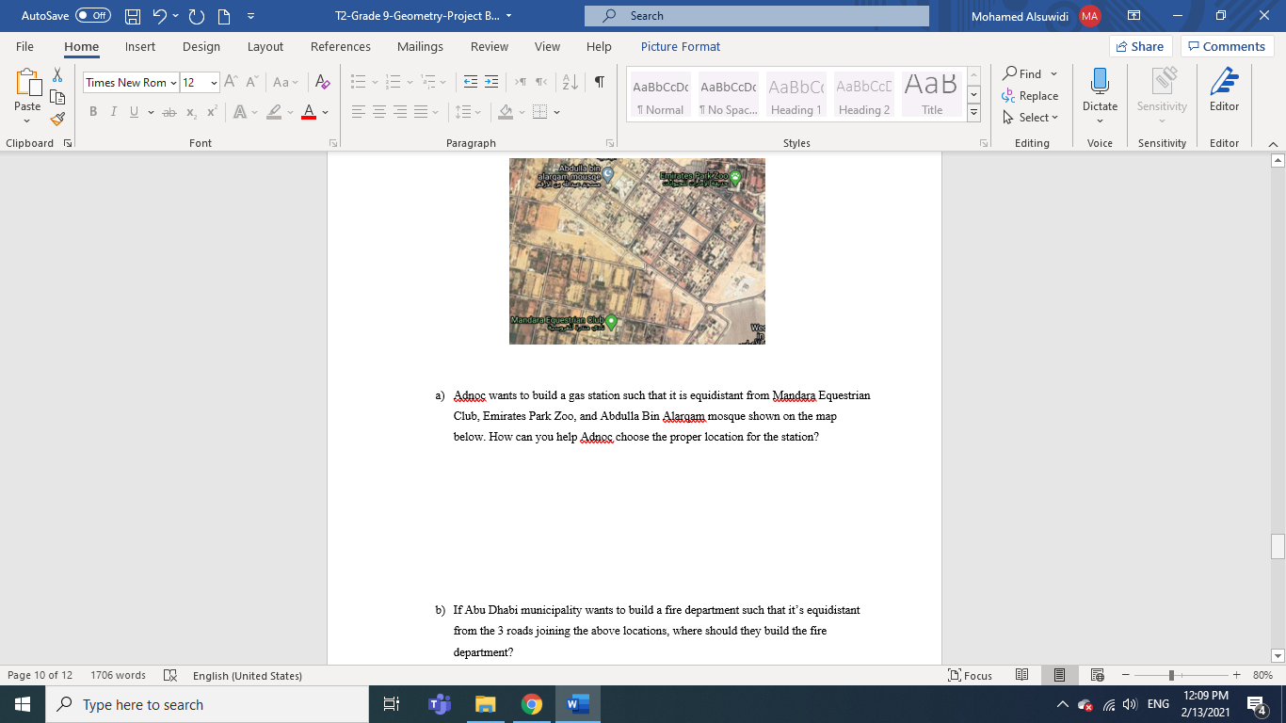Click the text highlight color button
The width and height of the screenshot is (1286, 723).
[273, 112]
